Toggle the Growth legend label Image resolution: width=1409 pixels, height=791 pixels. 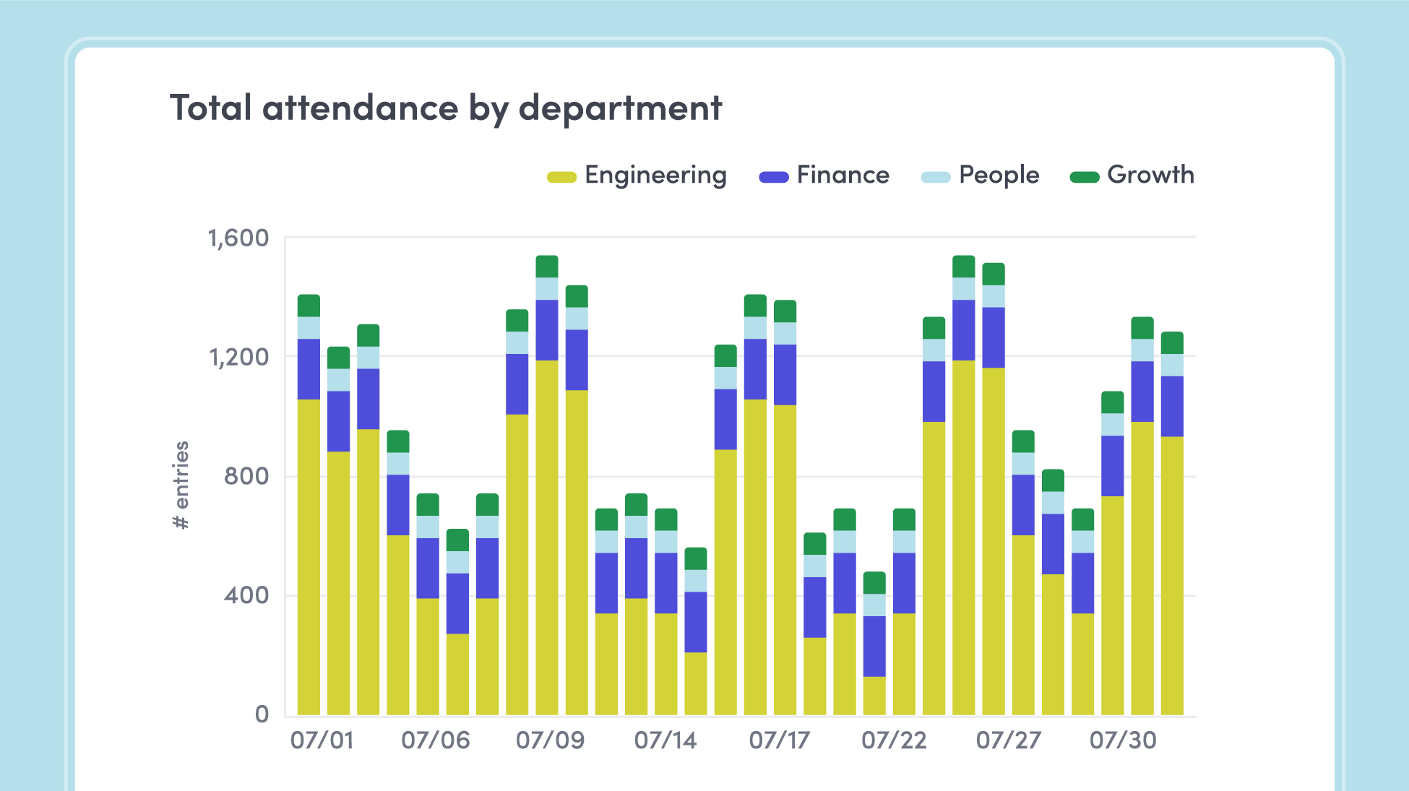(1150, 176)
